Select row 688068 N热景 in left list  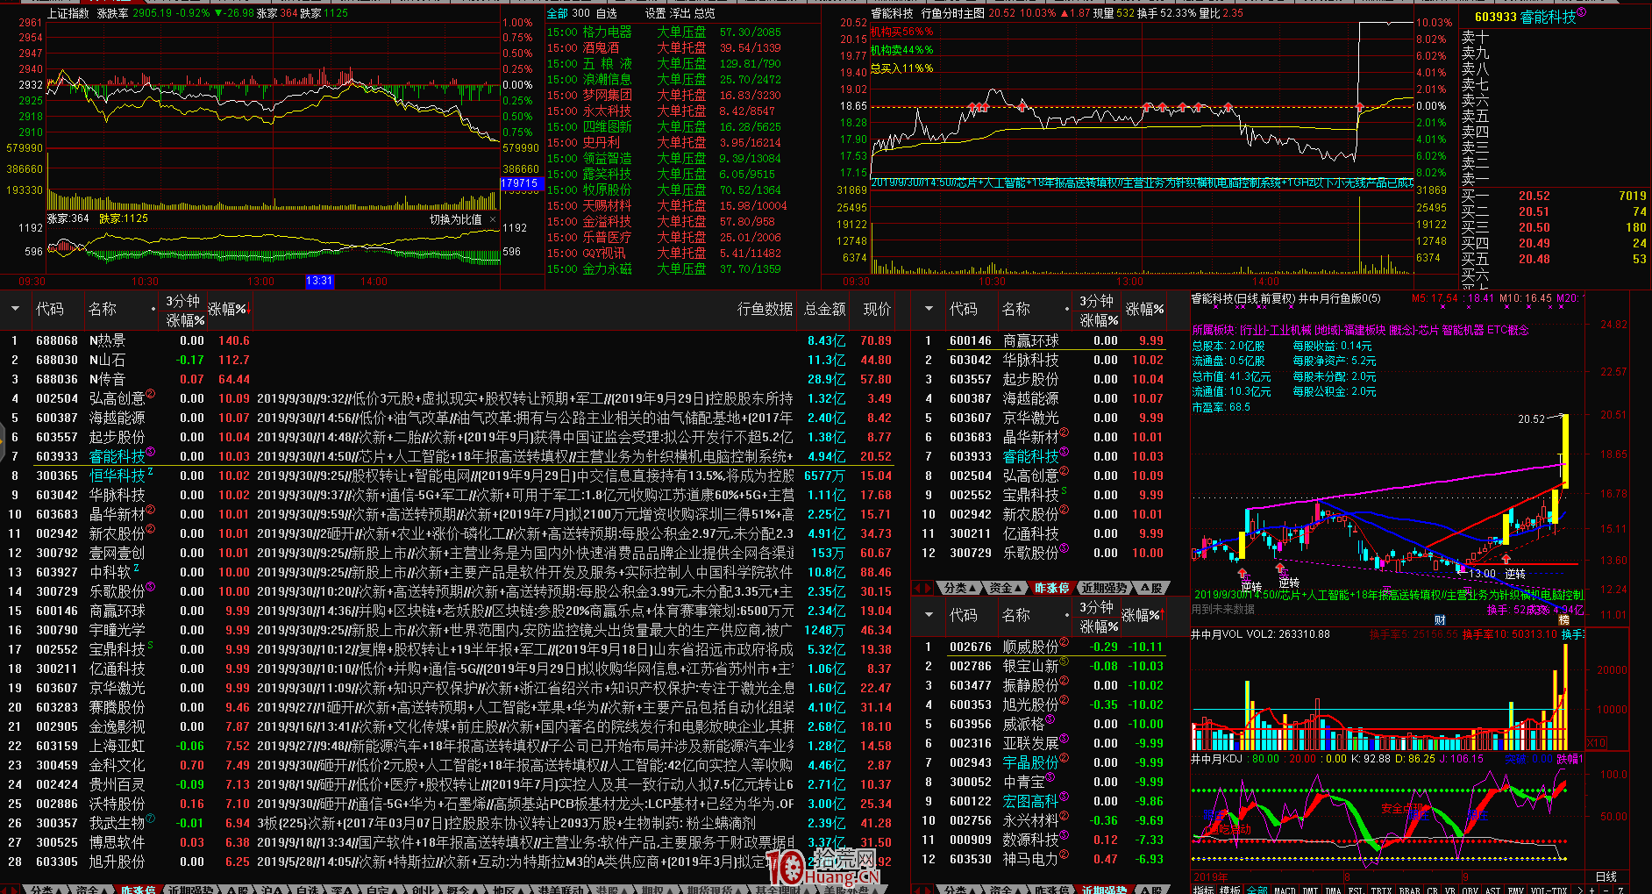pyautogui.click(x=447, y=340)
